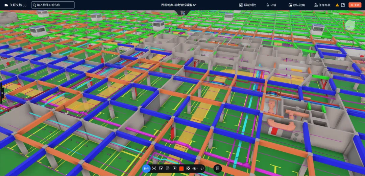Select the 构件 mode button
The height and width of the screenshot is (176, 365).
coord(146,168)
